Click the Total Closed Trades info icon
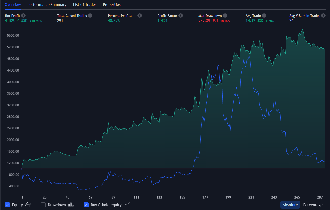 (x=91, y=15)
